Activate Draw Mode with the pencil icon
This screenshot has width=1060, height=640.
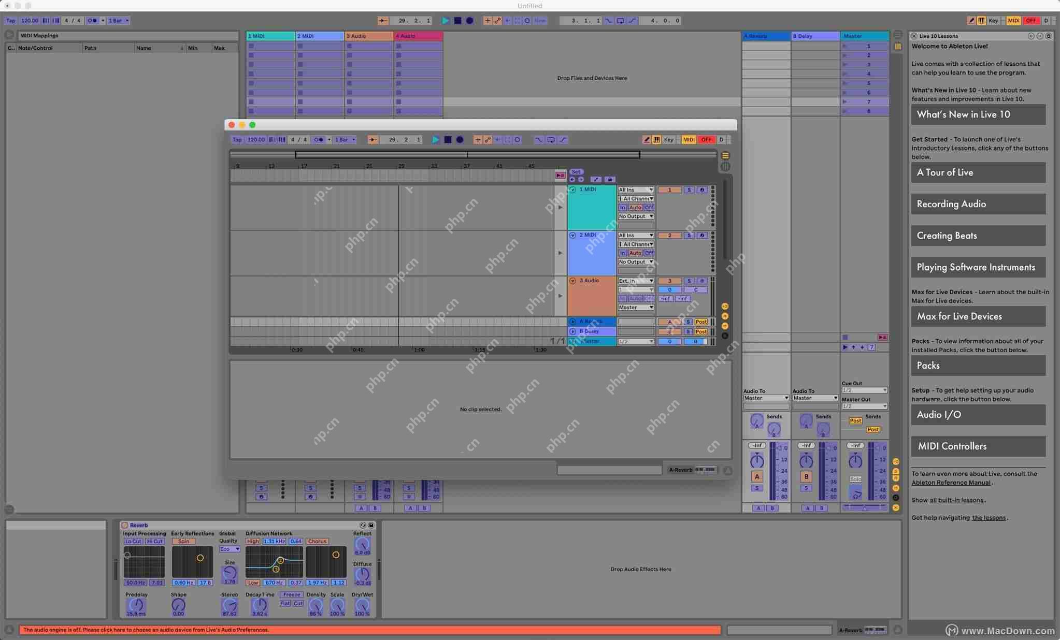pos(972,21)
